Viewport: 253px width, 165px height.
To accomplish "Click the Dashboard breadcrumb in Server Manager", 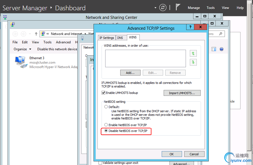I will tap(70, 8).
